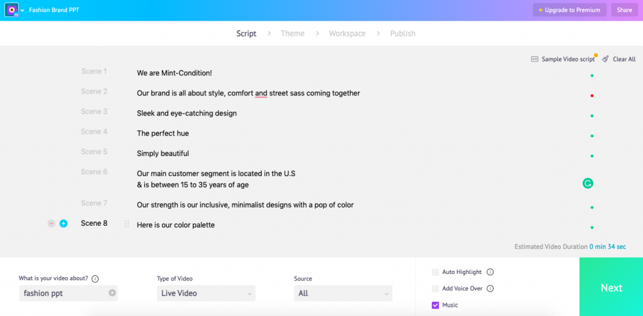Clear the 'fashion ppt' field with X icon
This screenshot has height=316, width=643.
(x=112, y=293)
